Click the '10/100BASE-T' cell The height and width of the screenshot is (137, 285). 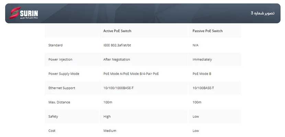[203, 88]
